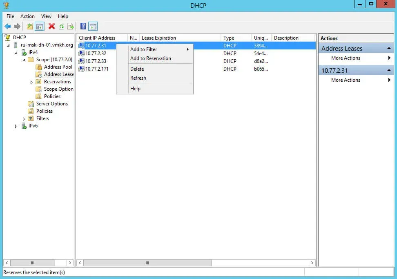
Task: Sort by Lease Expiration column header
Action: 180,38
